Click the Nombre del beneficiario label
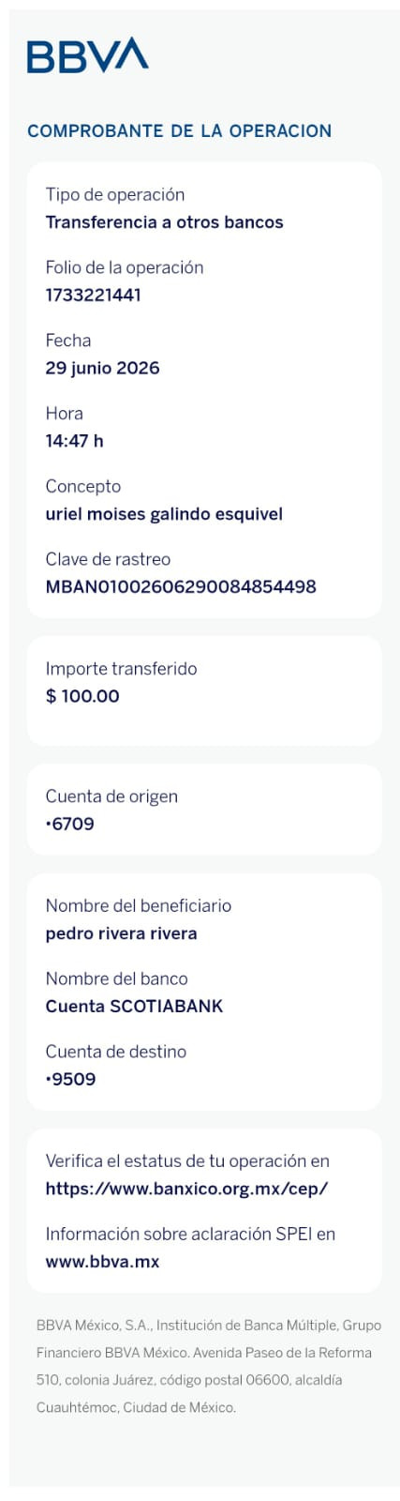The image size is (400, 1501). 138,905
